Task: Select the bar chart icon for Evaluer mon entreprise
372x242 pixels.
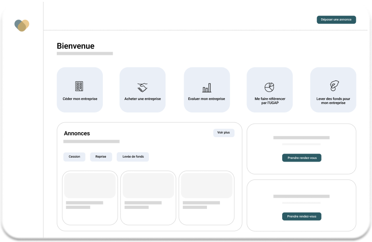Action: (207, 88)
